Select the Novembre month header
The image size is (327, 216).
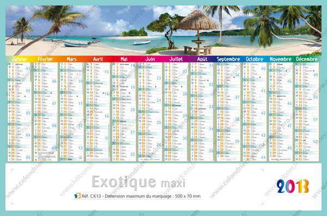pos(281,59)
